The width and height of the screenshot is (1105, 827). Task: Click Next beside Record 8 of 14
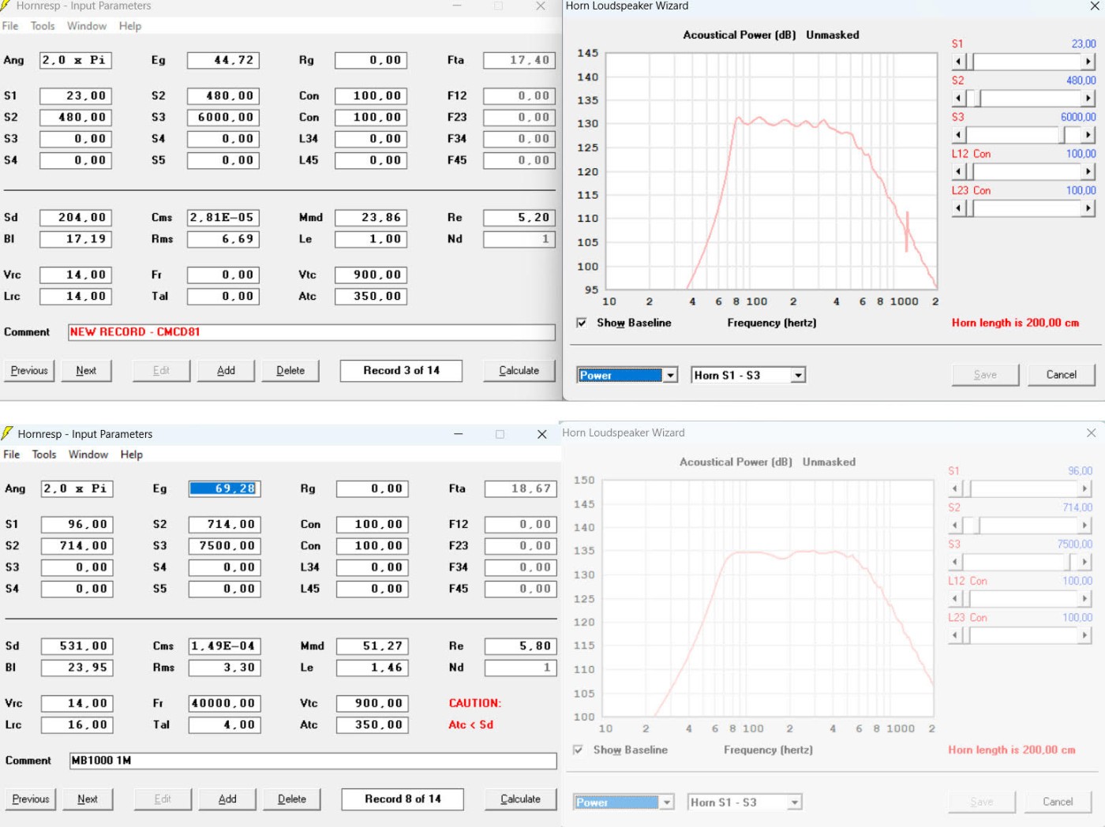pos(88,799)
